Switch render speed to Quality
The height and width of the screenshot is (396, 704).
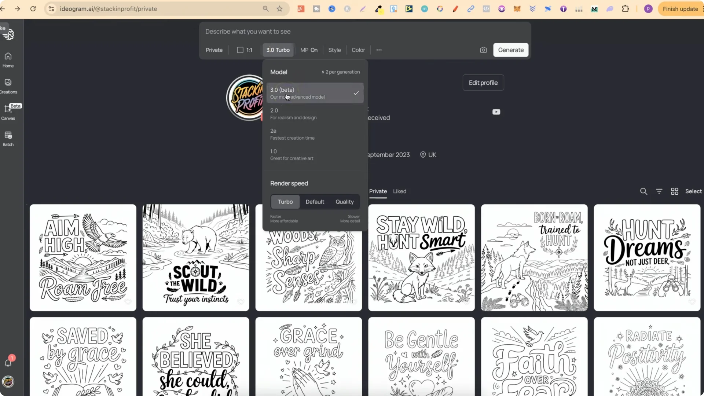coord(344,202)
